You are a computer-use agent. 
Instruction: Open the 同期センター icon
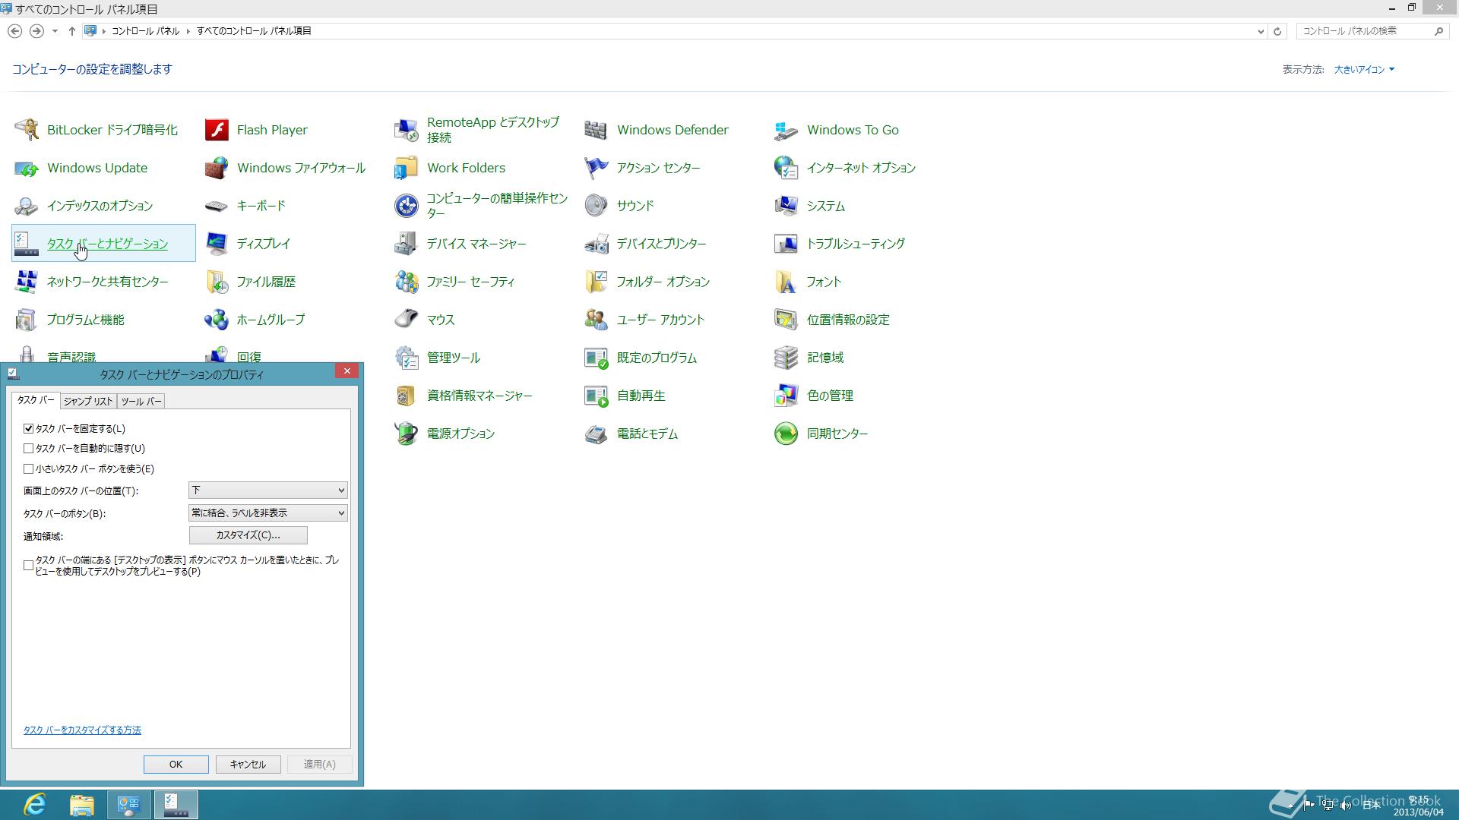click(786, 434)
